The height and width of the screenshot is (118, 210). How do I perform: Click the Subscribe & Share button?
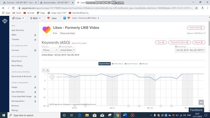[x=179, y=42]
